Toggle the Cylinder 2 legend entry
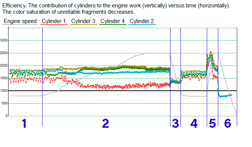This screenshot has height=147, width=252. [142, 21]
